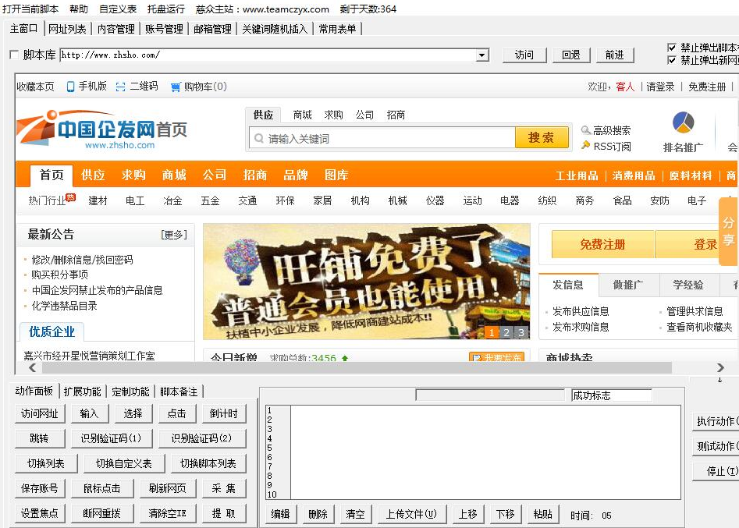Open the 帮助 menu
Screen dimensions: 739x528
[79, 9]
